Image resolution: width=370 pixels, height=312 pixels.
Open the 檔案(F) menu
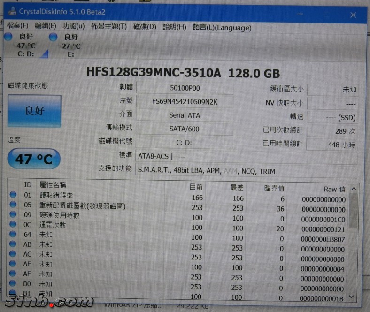pos(17,26)
